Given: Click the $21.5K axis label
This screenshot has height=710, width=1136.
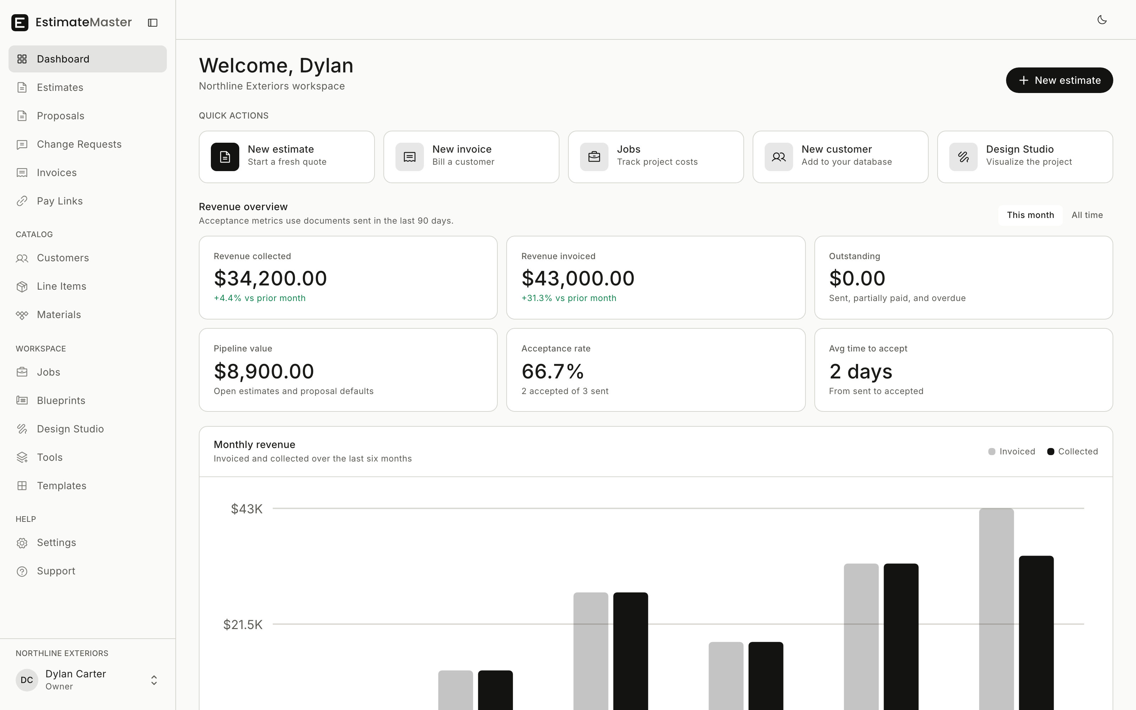Looking at the screenshot, I should [x=243, y=624].
